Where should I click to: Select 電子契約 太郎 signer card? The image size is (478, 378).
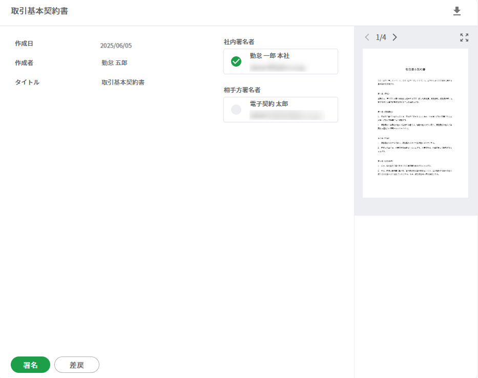tap(280, 110)
